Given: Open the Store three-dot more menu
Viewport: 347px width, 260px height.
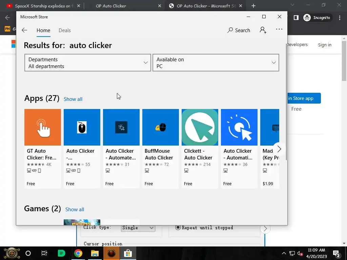Looking at the screenshot, I should (x=279, y=29).
